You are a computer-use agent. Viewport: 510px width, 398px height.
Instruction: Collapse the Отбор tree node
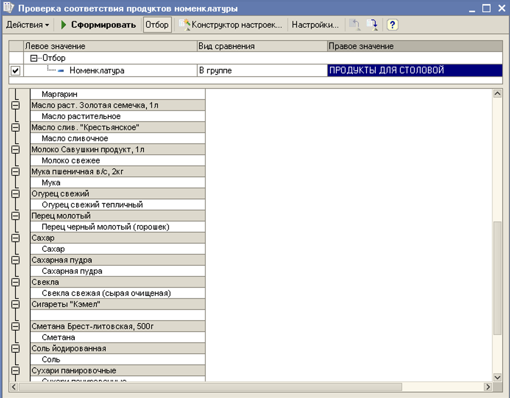click(x=34, y=58)
